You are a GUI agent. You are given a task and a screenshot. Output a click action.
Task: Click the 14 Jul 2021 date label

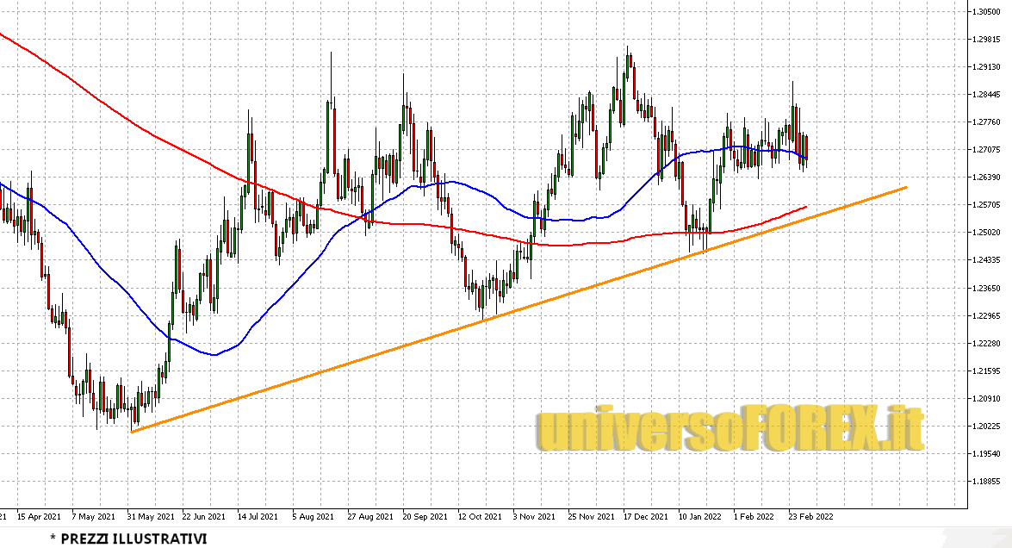[258, 517]
